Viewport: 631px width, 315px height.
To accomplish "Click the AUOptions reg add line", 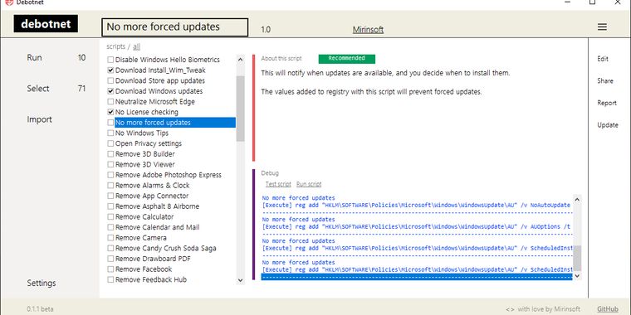I will click(x=417, y=226).
